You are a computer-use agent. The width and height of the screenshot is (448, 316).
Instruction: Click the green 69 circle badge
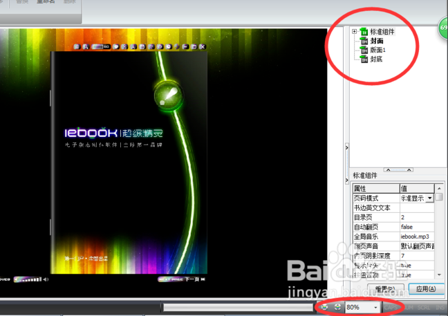pyautogui.click(x=443, y=28)
